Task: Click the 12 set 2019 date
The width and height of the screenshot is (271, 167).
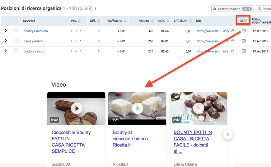Action: 260,31
